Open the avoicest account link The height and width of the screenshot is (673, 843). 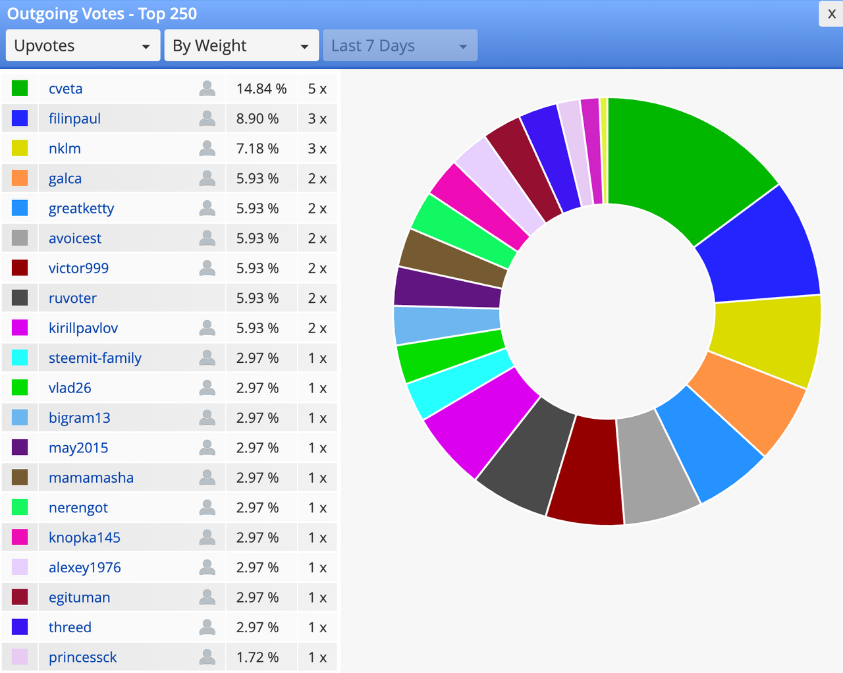pos(75,238)
